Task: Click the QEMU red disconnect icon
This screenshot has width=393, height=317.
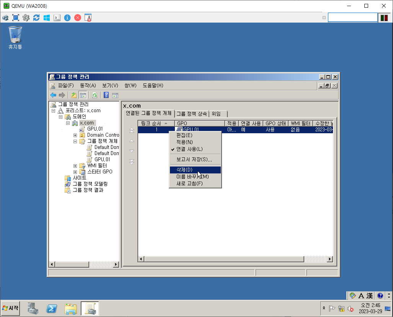Action: [78, 18]
